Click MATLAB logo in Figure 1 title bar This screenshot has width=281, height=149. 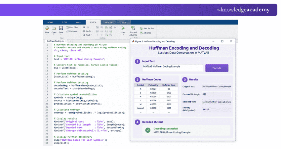click(133, 41)
